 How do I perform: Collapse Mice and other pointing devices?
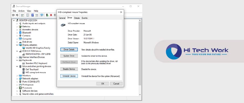(17, 66)
